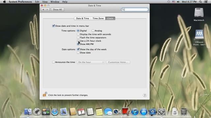211x118 pixels.
Task: Launch iTunes music note icon
Action: click(135, 111)
